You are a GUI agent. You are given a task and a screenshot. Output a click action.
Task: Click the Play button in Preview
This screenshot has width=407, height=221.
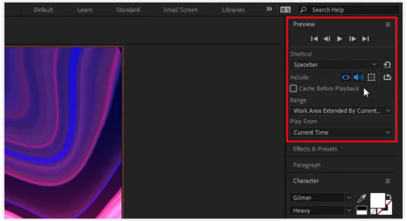coord(339,39)
